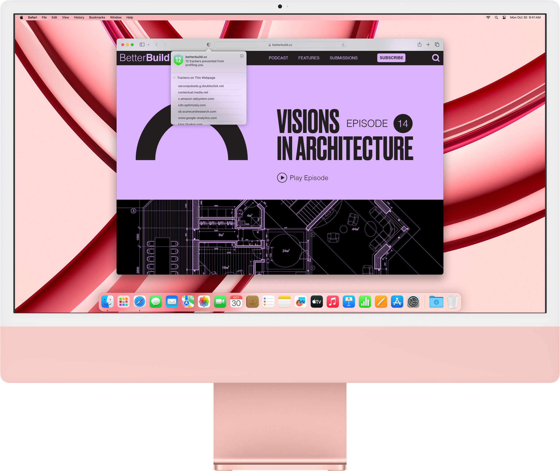Screen dimensions: 560x471
Task: Reload the page with the refresh icon
Action: pos(343,45)
